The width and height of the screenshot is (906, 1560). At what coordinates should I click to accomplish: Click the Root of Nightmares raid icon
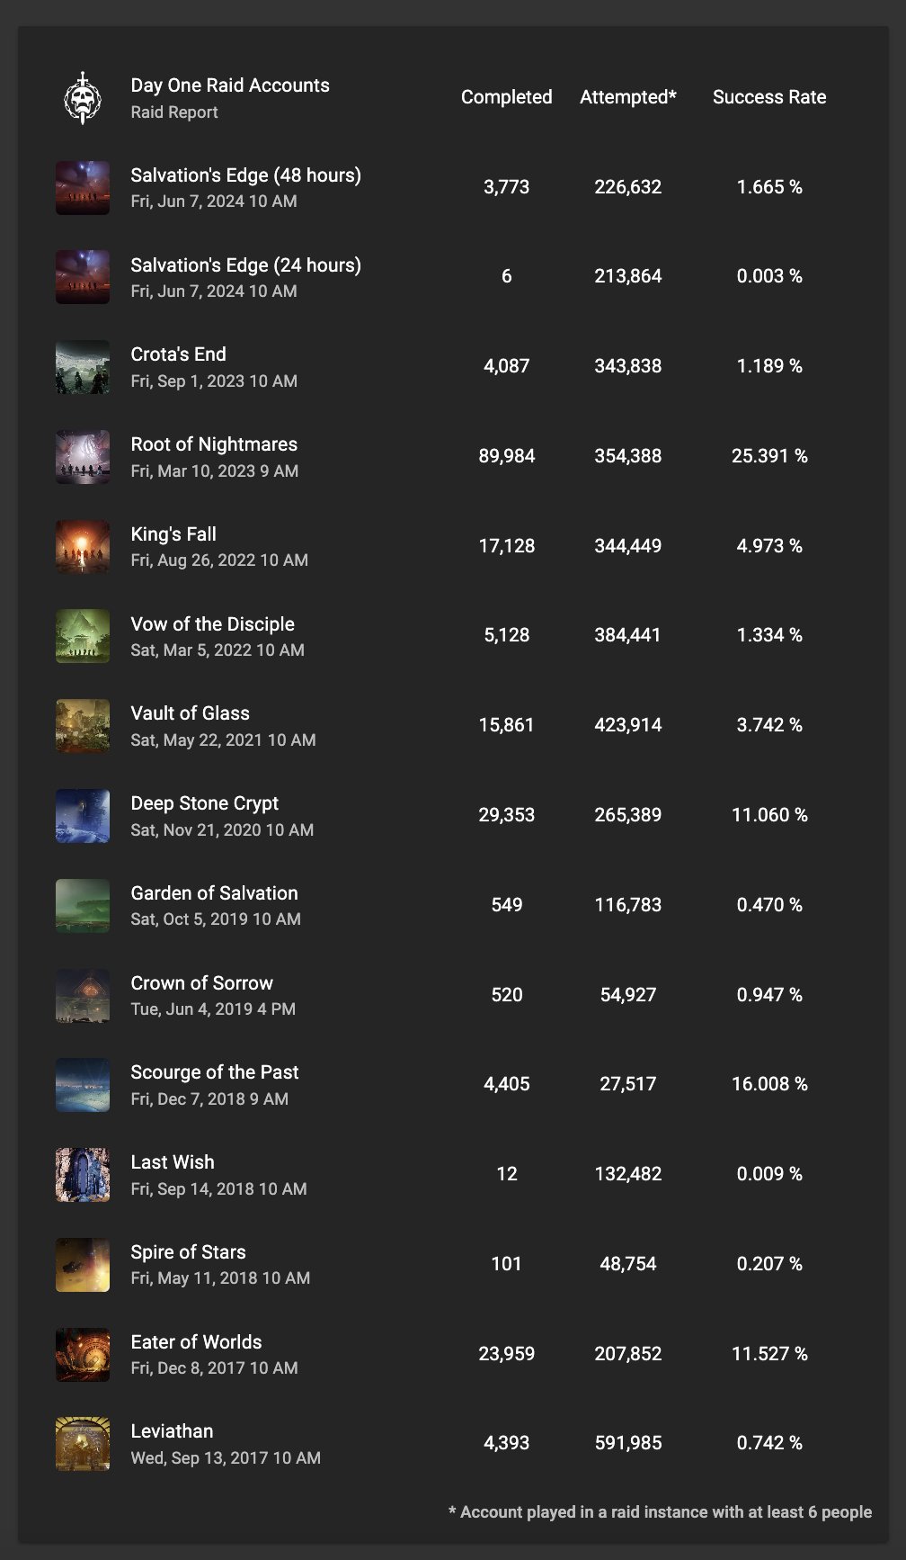(x=83, y=457)
